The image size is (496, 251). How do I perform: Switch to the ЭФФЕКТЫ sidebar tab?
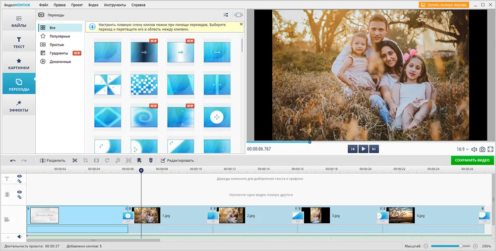pos(18,105)
